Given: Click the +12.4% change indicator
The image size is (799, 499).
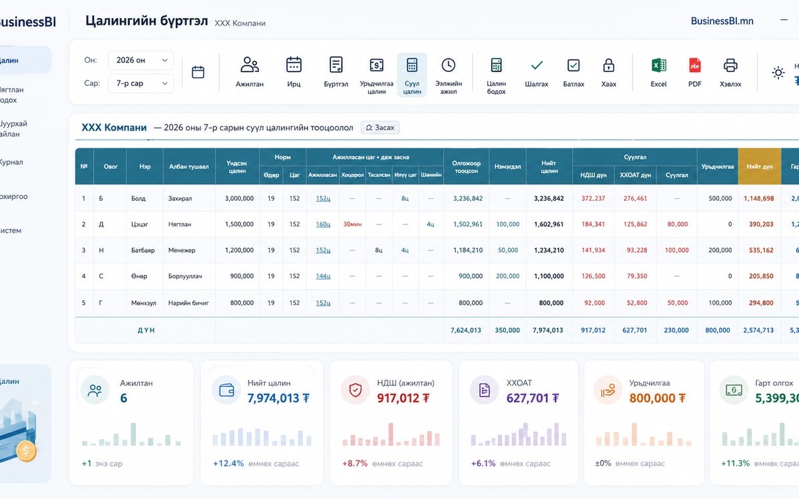Looking at the screenshot, I should 228,463.
